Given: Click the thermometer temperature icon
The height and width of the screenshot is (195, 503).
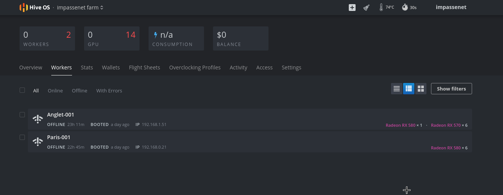Looking at the screenshot, I should tap(381, 8).
